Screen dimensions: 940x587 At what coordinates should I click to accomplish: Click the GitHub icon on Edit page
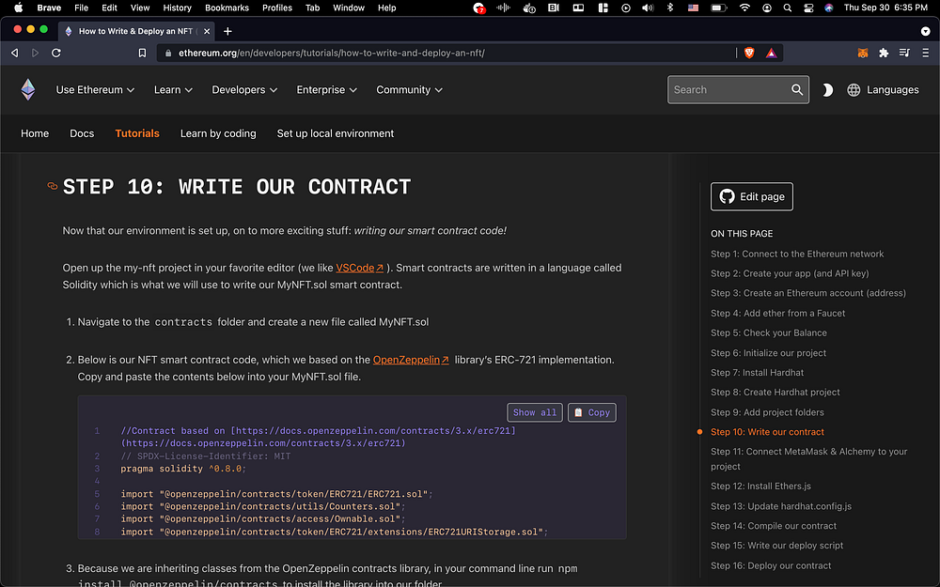click(727, 196)
